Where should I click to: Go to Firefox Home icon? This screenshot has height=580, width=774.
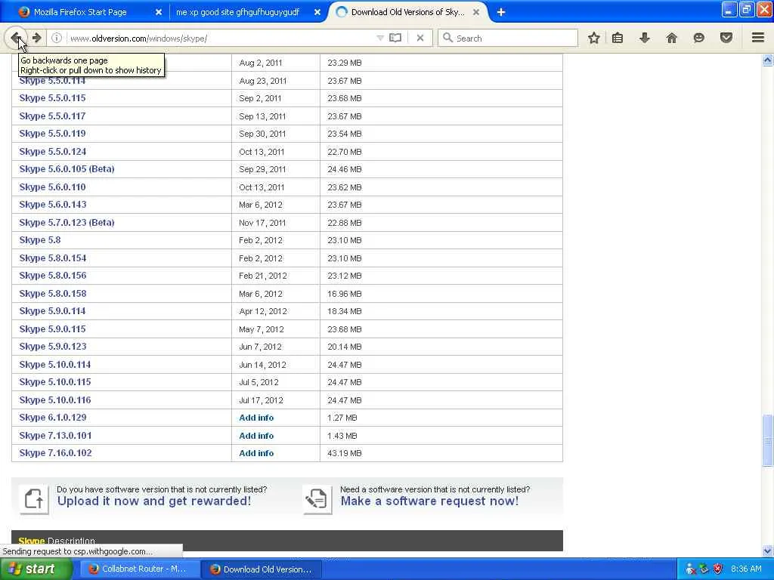[x=671, y=38]
